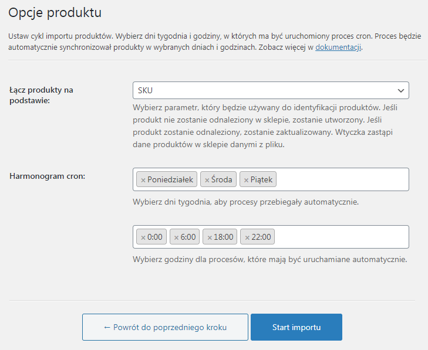This screenshot has width=428, height=350.
Task: Click the hint text about choosing hours
Action: point(270,259)
